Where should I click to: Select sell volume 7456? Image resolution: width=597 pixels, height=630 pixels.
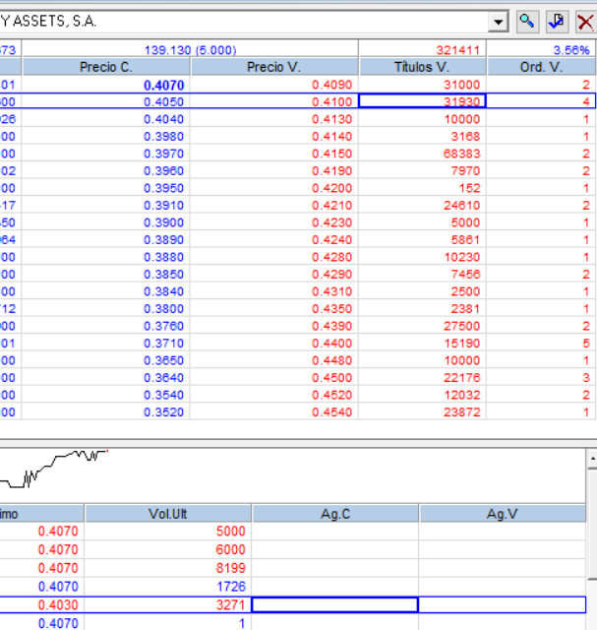coord(465,275)
